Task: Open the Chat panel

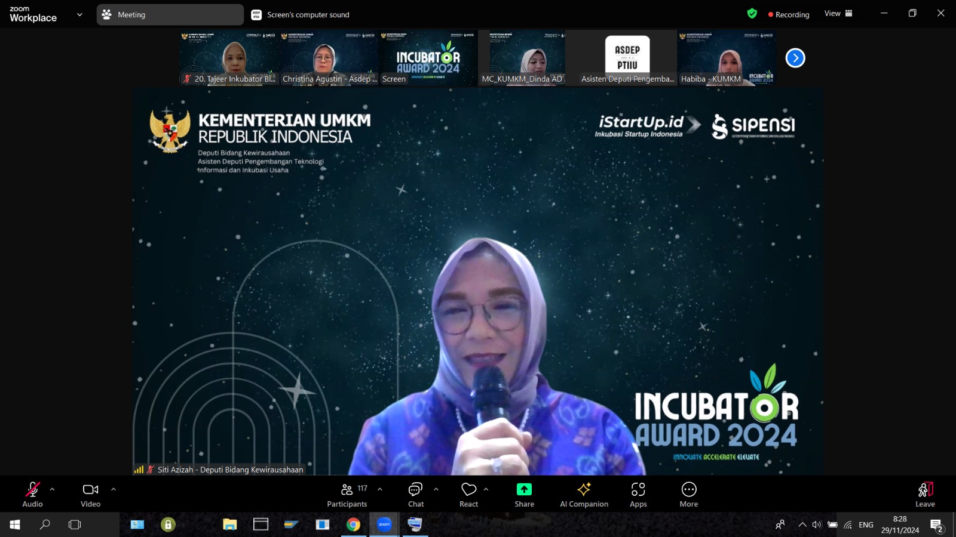Action: [x=416, y=495]
